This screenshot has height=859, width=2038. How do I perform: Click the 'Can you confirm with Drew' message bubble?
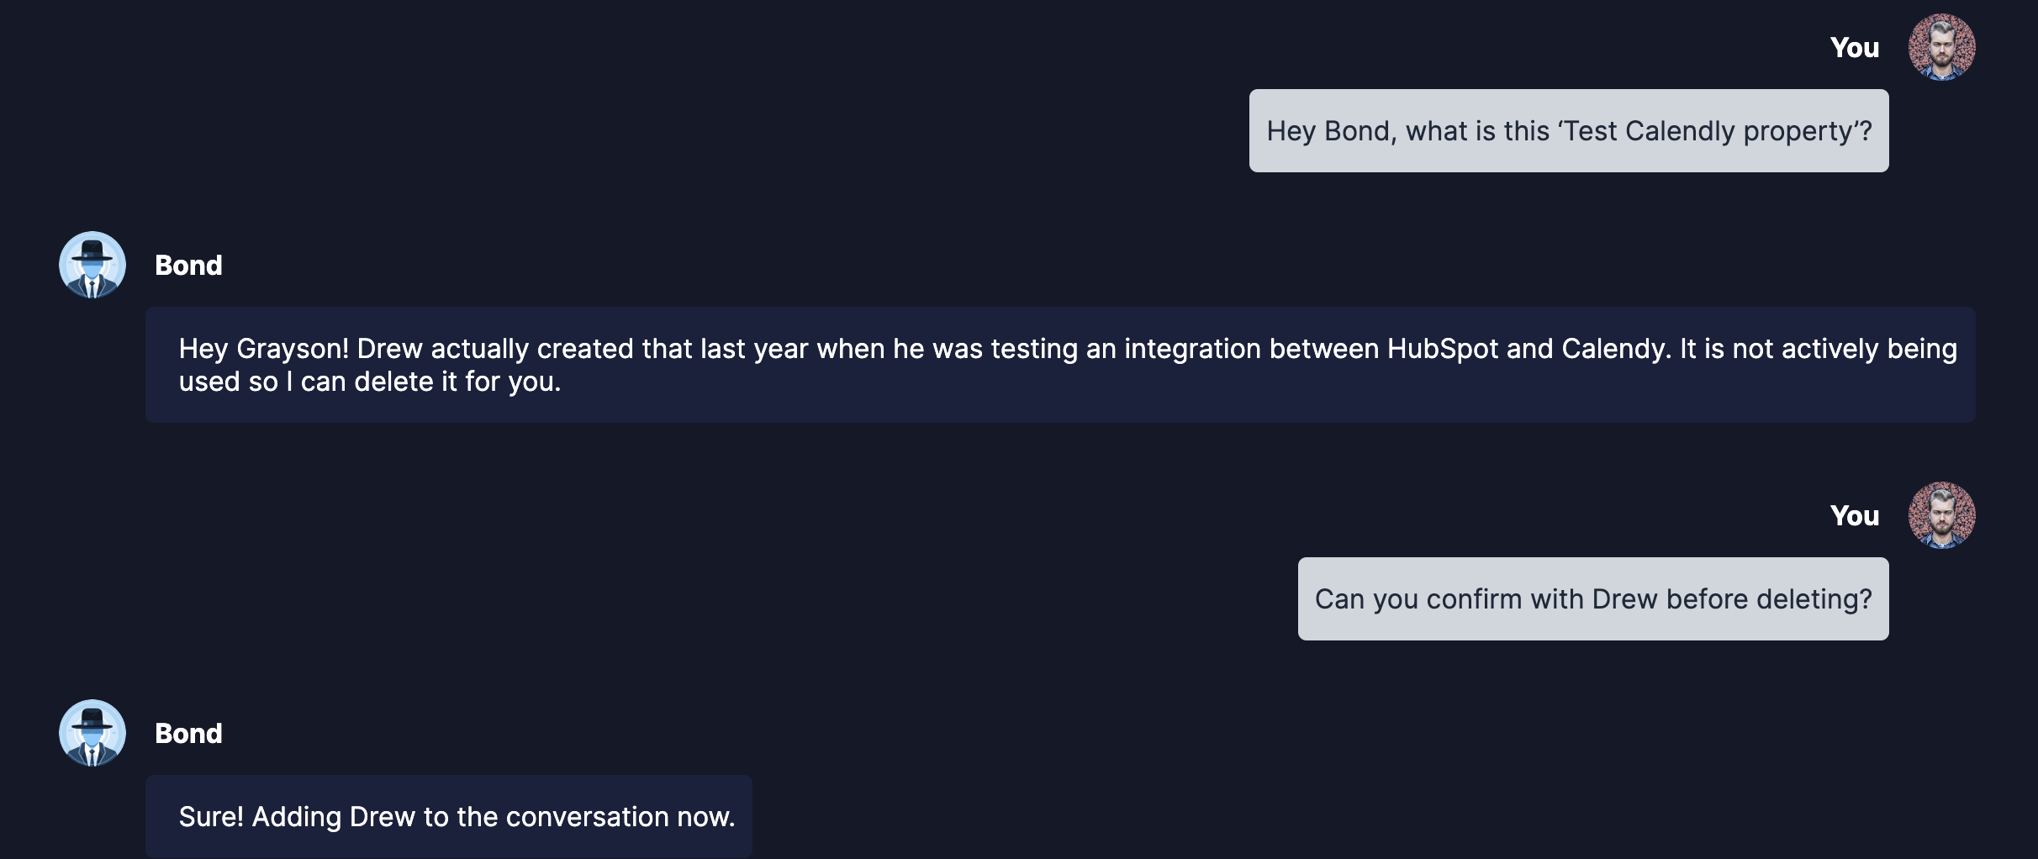coord(1592,599)
